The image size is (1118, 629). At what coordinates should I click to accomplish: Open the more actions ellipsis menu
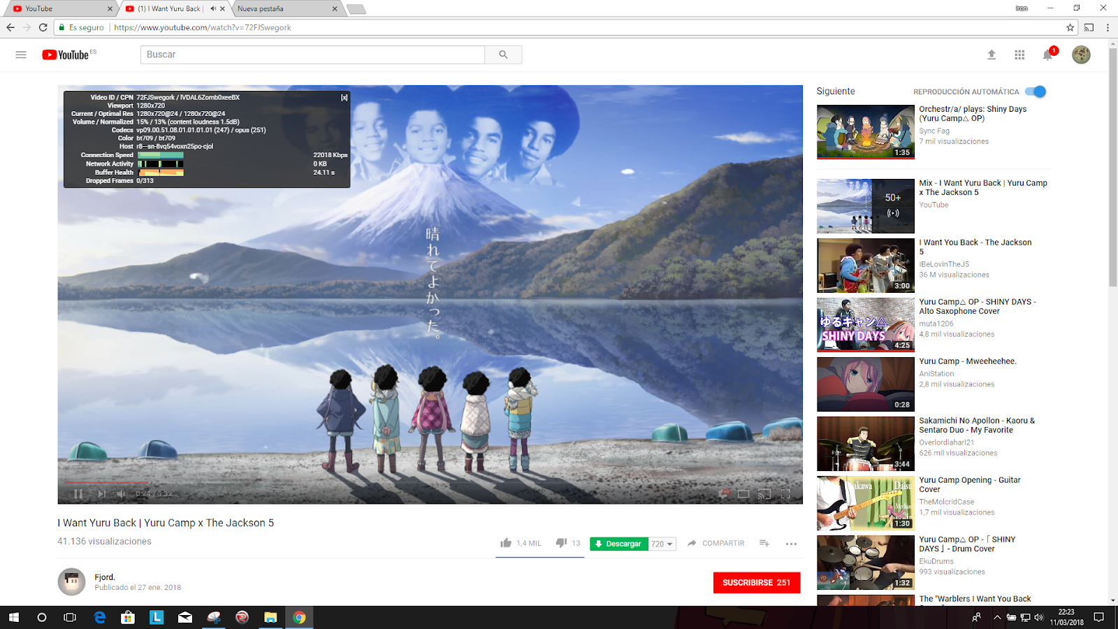tap(791, 543)
